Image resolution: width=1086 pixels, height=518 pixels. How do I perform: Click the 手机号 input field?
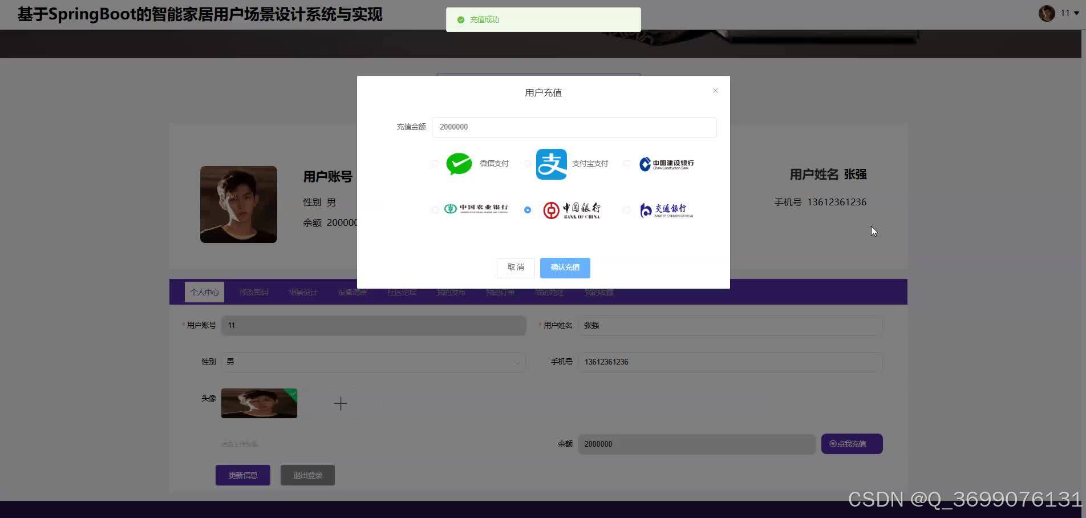pos(731,362)
